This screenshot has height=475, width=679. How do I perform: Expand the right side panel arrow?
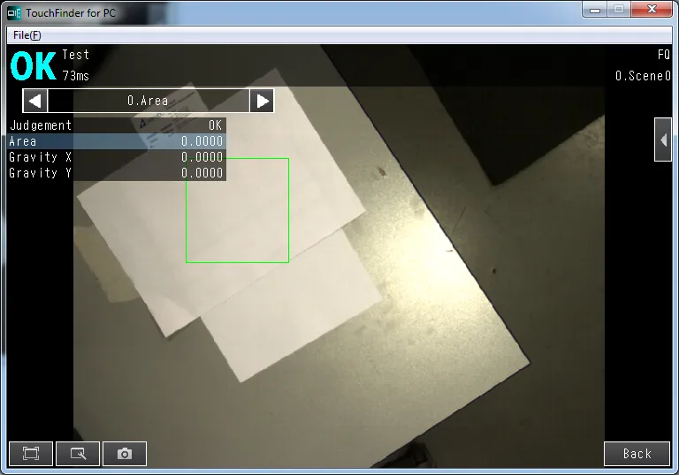(662, 139)
